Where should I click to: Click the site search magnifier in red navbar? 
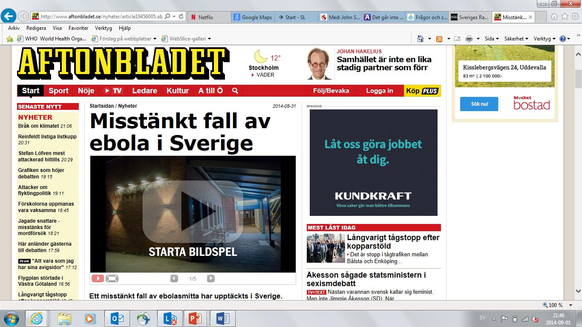(x=235, y=91)
